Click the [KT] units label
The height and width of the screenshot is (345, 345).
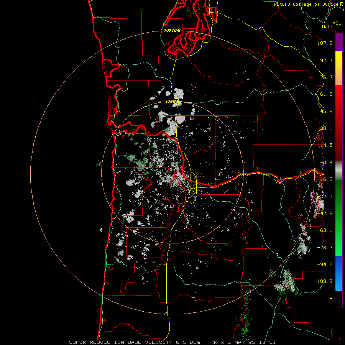tap(327, 26)
